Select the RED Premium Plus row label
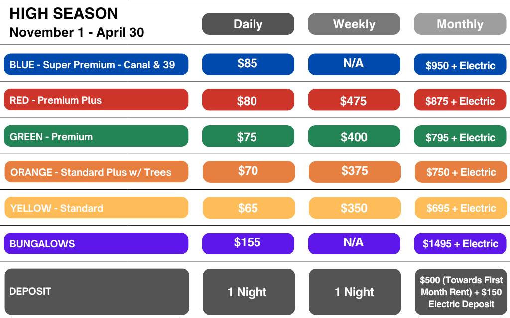The height and width of the screenshot is (318, 510). [96, 100]
